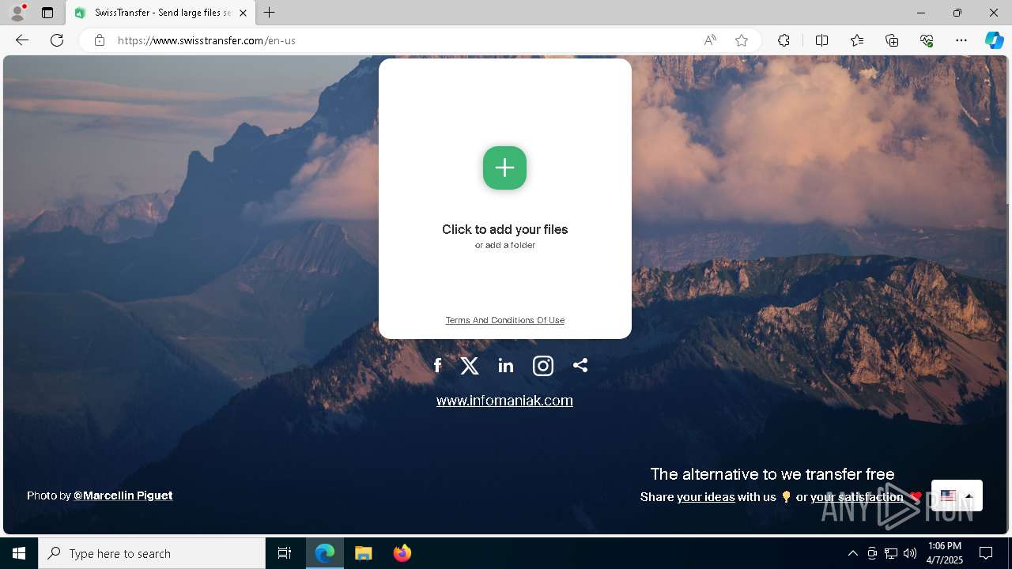Open the Copilot sidebar icon

[995, 40]
